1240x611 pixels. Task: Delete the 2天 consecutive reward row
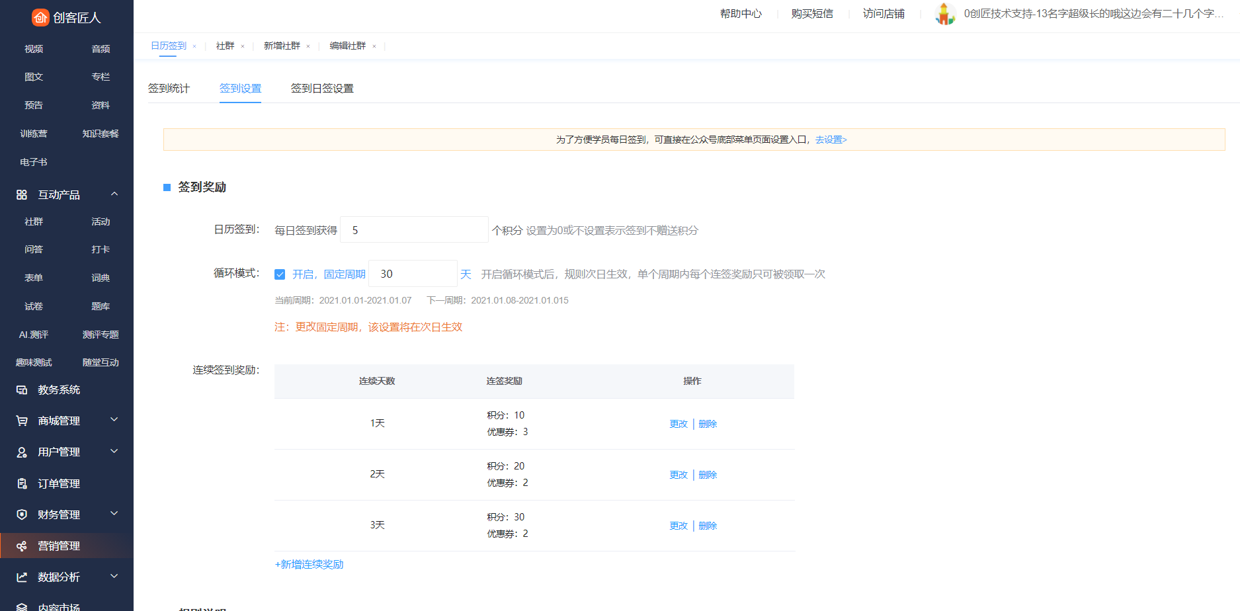click(708, 475)
